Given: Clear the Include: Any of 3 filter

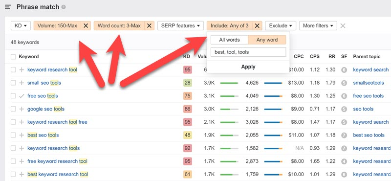Looking at the screenshot, I should click(257, 26).
